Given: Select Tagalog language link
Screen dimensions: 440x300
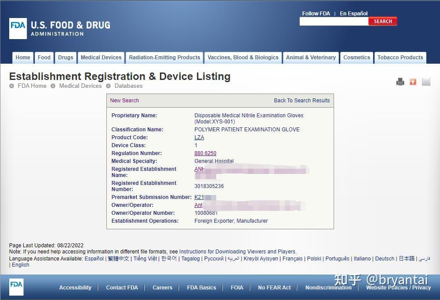Looking at the screenshot, I should pos(190,259).
